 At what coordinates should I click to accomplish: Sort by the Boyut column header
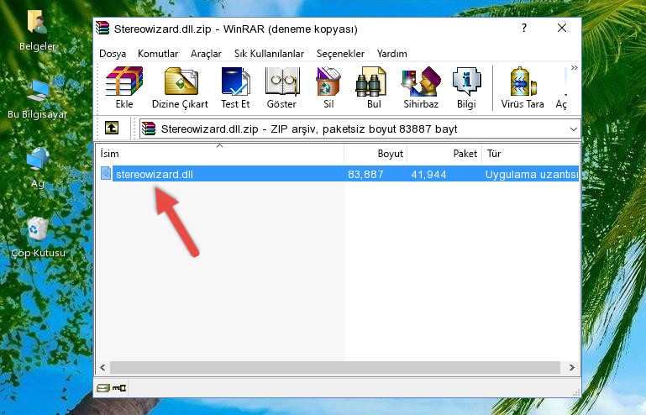coord(376,154)
